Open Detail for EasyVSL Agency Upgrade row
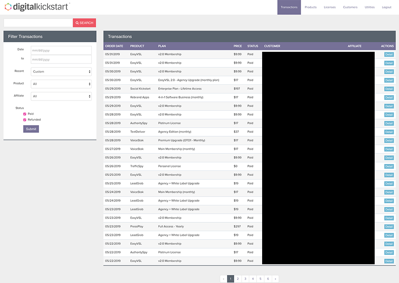The image size is (399, 283). (x=389, y=80)
